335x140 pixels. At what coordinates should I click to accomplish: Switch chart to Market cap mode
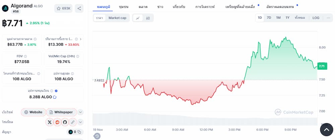coord(117,18)
